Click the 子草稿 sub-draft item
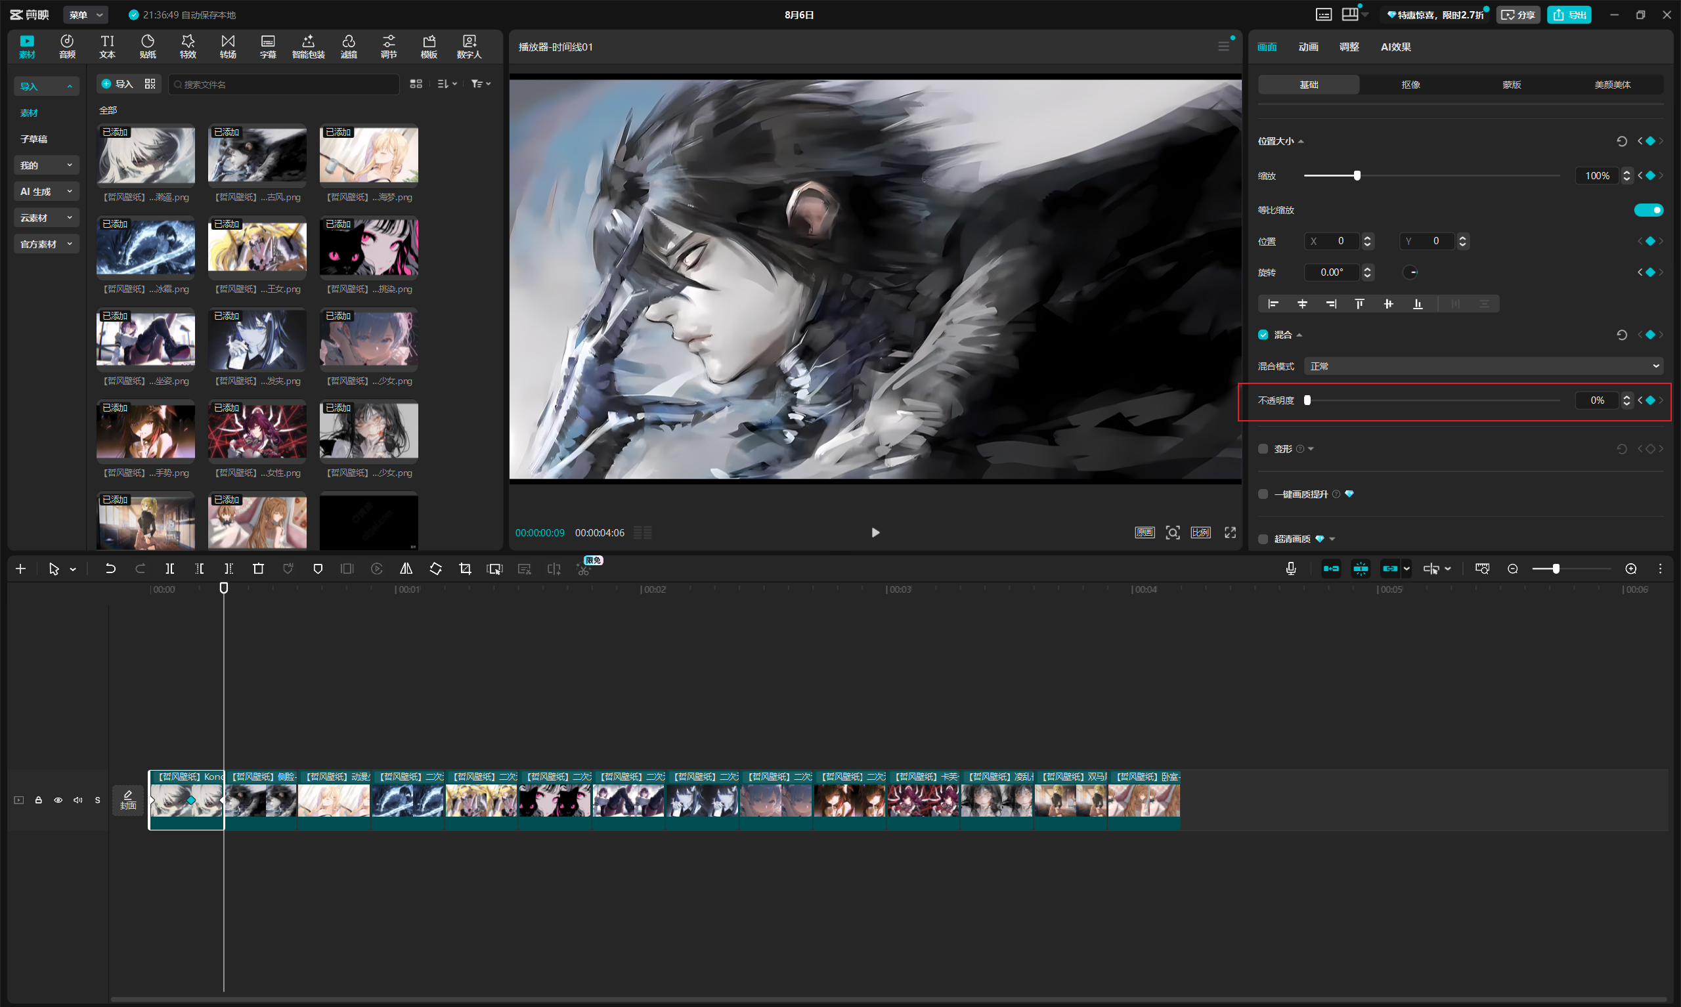The image size is (1681, 1007). pos(34,139)
